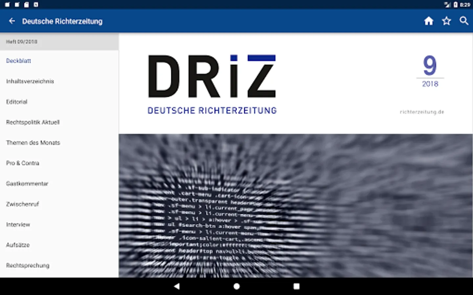Open Rechtspolitik Aktuell section

click(x=59, y=122)
